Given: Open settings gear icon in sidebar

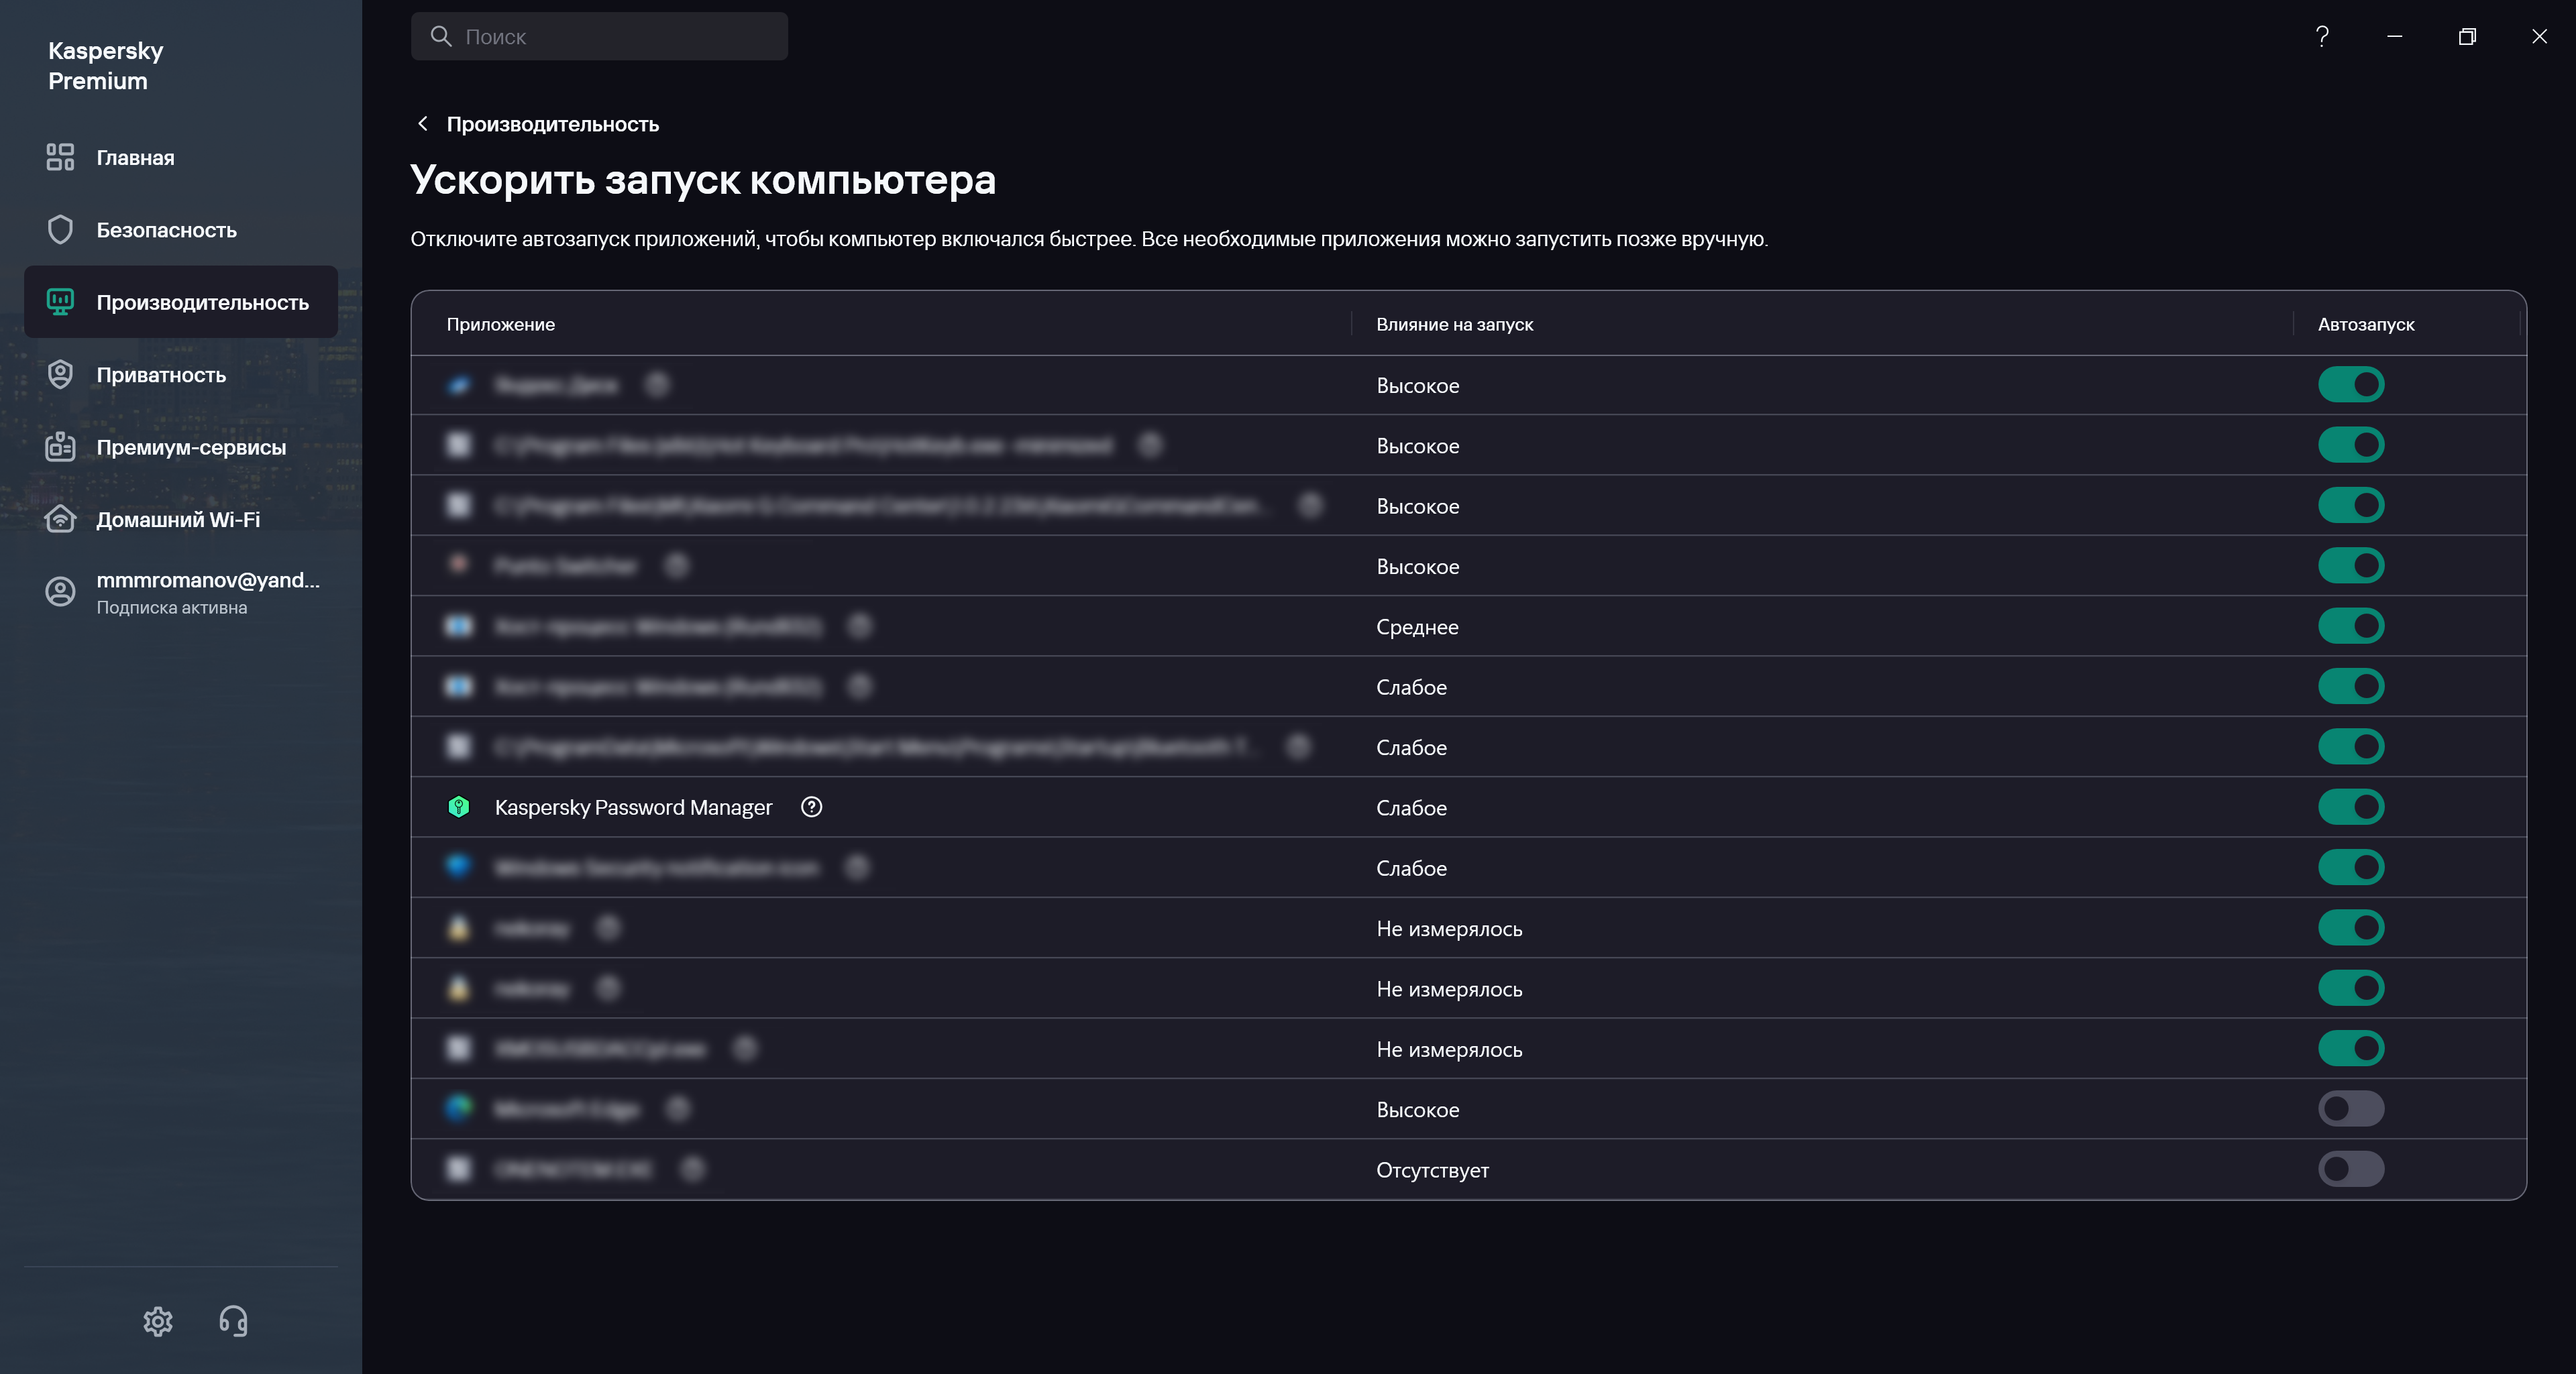Looking at the screenshot, I should point(158,1321).
